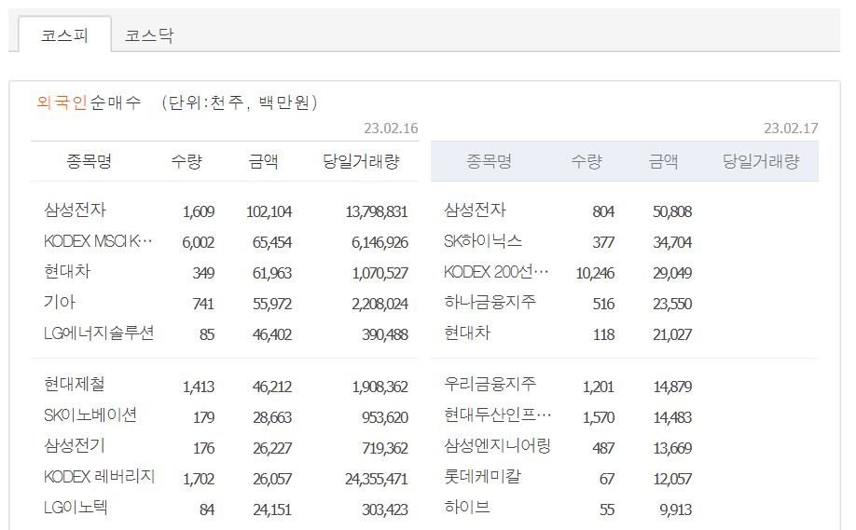856x530 pixels.
Task: Click 삼성전자 in the 23.02.17 list
Action: click(475, 210)
